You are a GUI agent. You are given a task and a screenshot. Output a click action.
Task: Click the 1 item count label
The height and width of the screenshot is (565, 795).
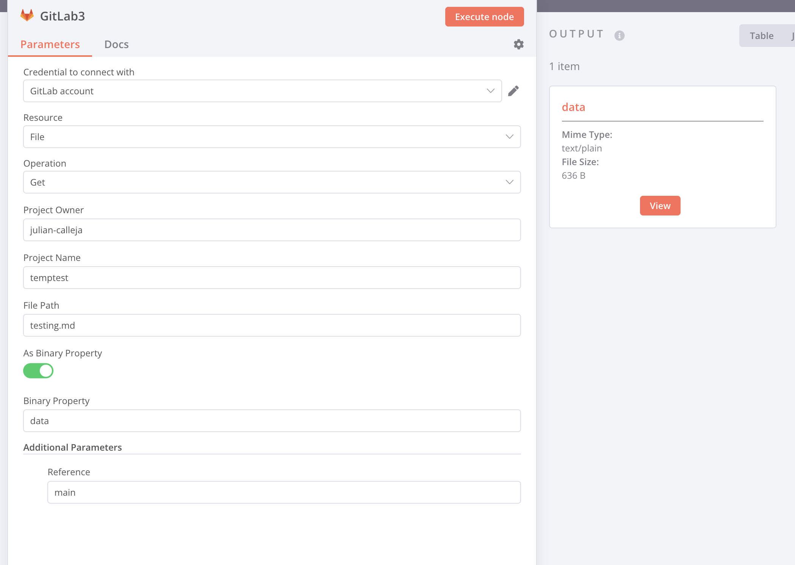[564, 66]
